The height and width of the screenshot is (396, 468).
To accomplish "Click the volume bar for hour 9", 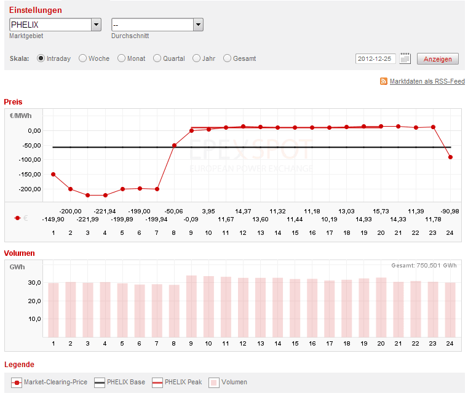I will click(191, 306).
